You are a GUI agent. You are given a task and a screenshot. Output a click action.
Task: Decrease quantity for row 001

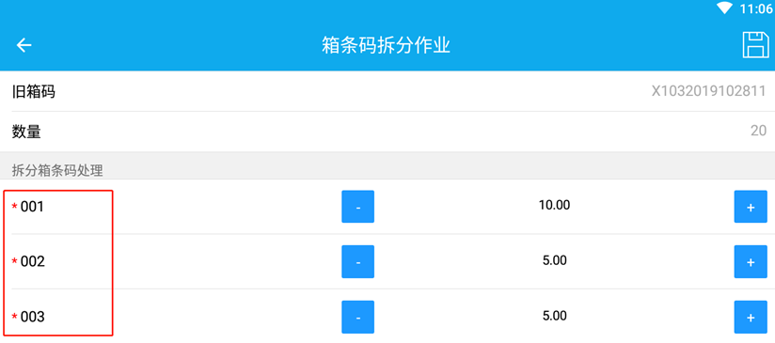pyautogui.click(x=357, y=207)
